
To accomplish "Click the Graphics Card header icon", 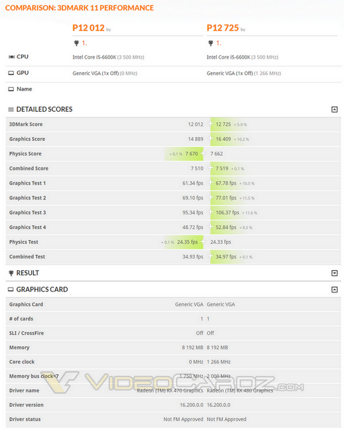I will pos(11,290).
